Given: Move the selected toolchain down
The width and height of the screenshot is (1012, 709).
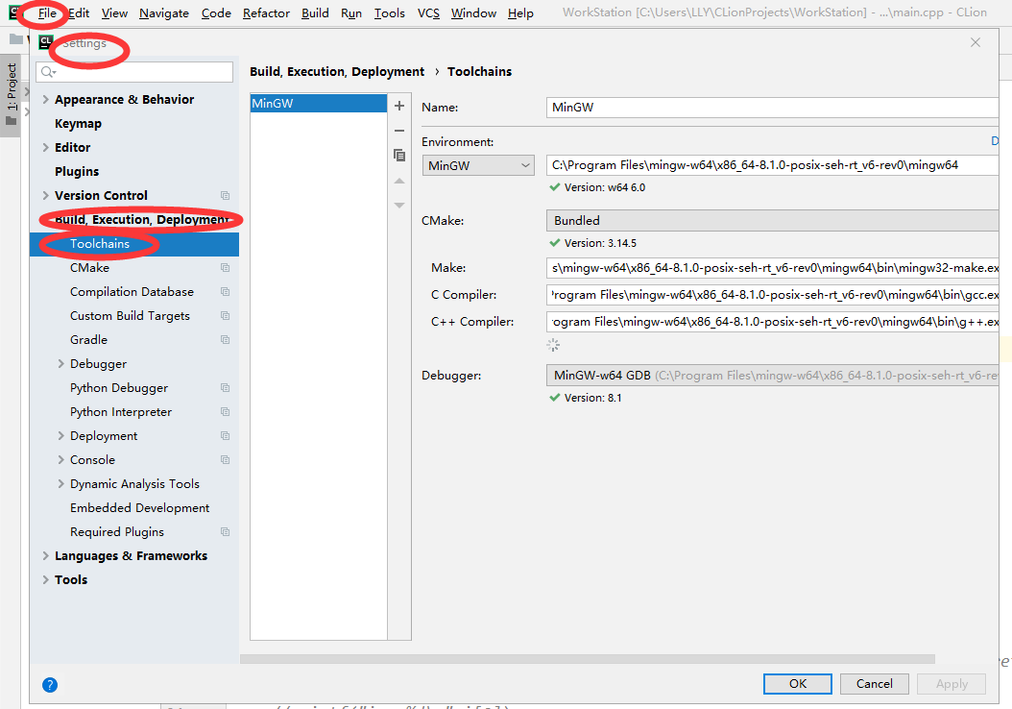Looking at the screenshot, I should [x=398, y=204].
